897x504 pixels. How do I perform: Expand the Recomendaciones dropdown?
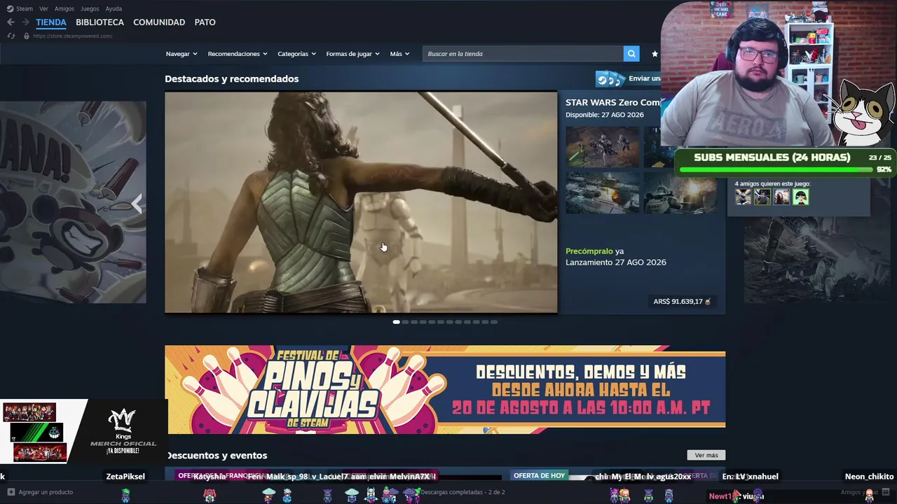click(238, 54)
